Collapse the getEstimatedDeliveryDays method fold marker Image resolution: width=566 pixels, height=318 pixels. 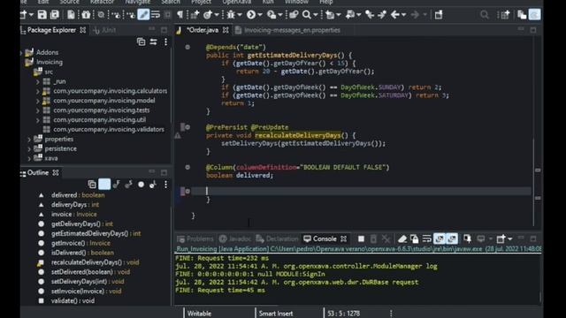point(187,47)
